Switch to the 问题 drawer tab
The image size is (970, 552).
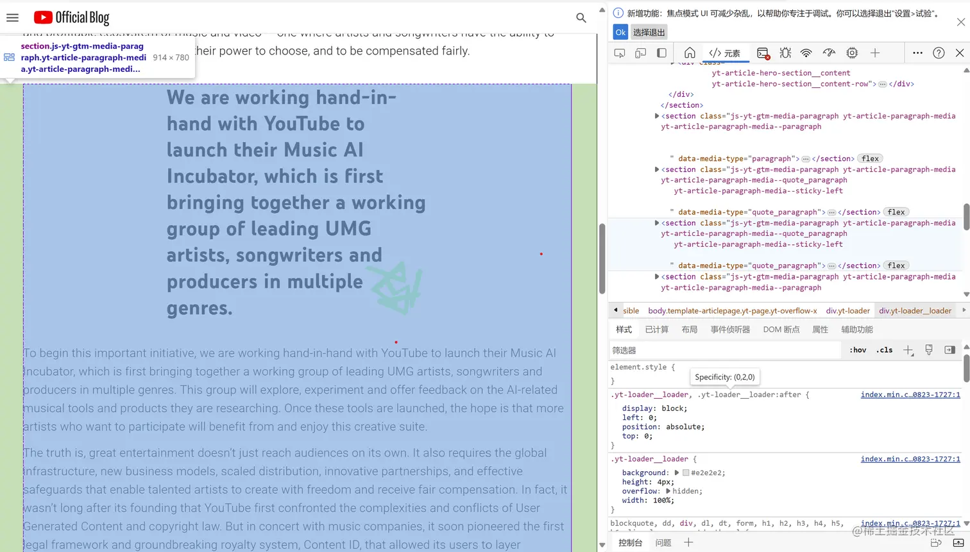coord(663,543)
